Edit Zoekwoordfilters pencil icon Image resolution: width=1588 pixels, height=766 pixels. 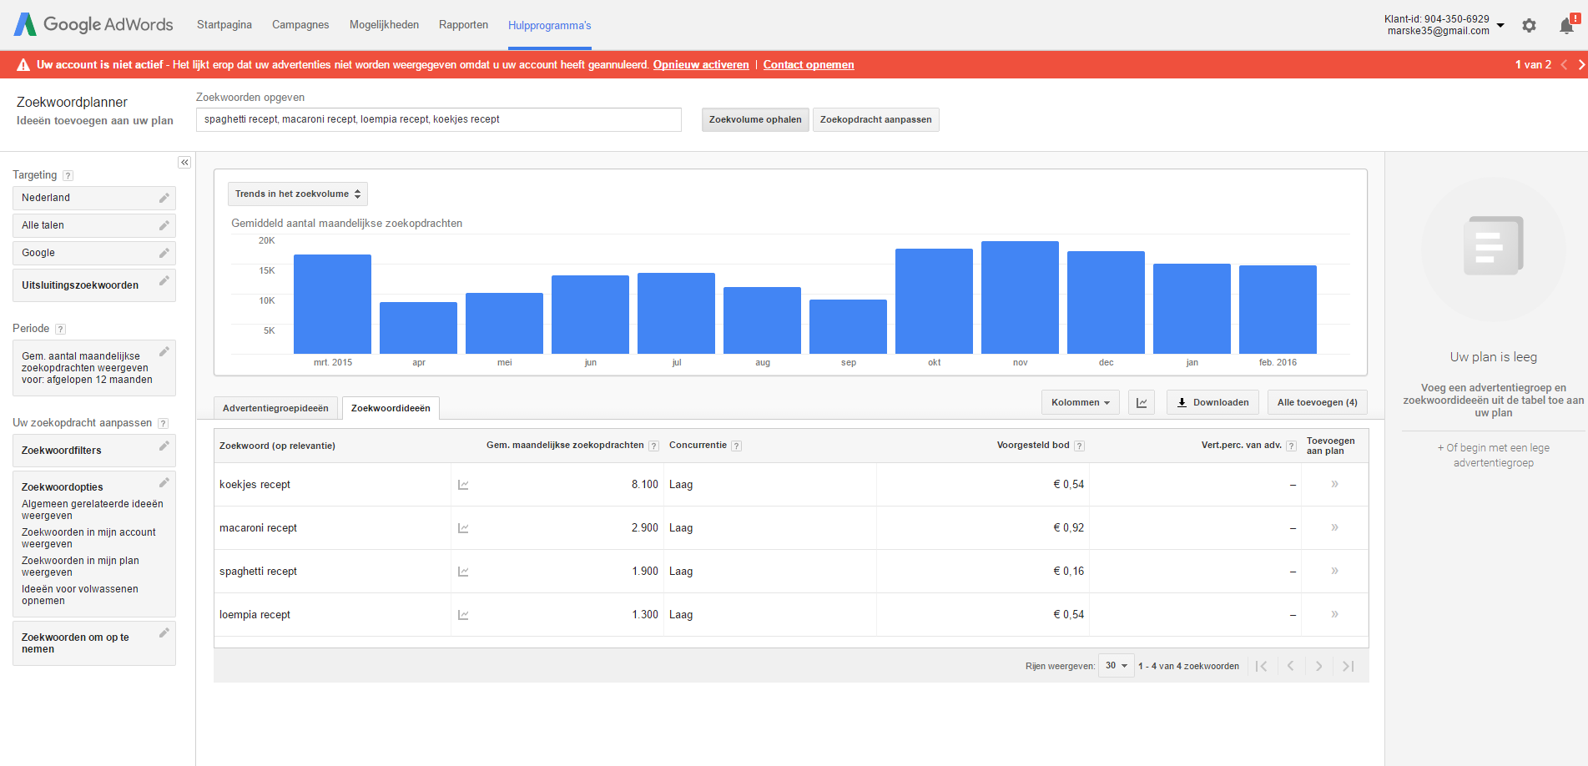pos(164,446)
